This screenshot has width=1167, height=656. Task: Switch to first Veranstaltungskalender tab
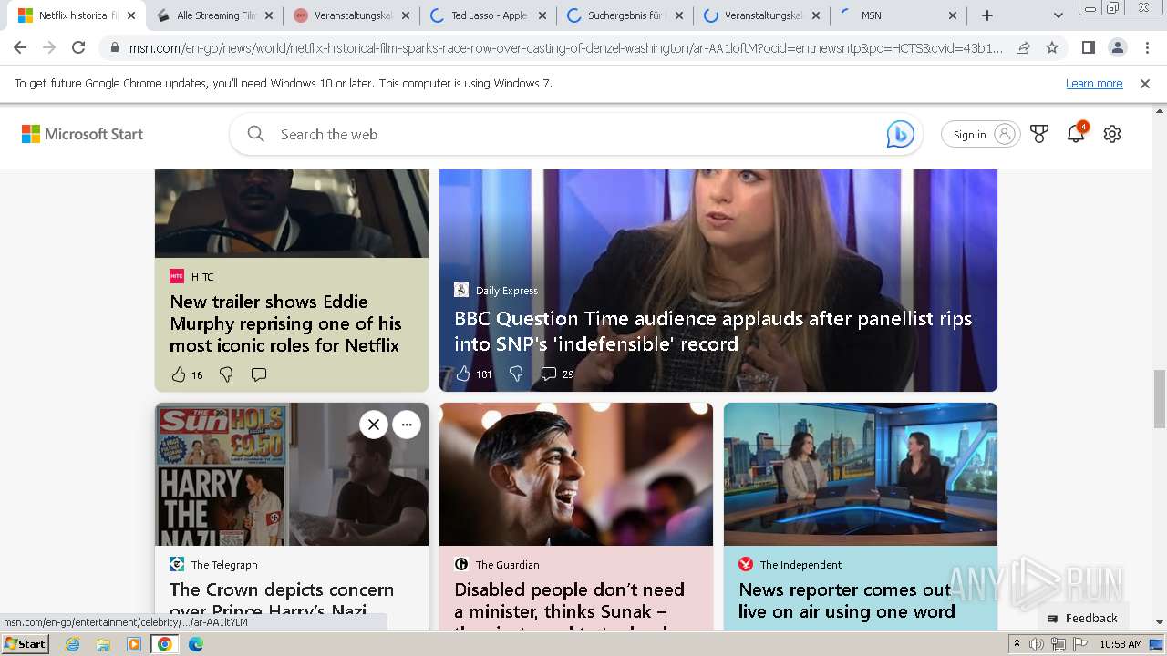pyautogui.click(x=352, y=15)
